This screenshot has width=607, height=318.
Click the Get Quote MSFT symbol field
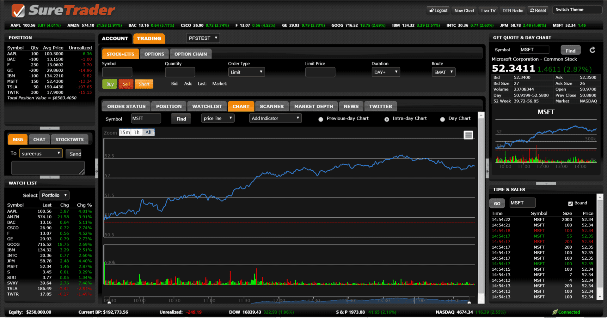[x=534, y=50]
